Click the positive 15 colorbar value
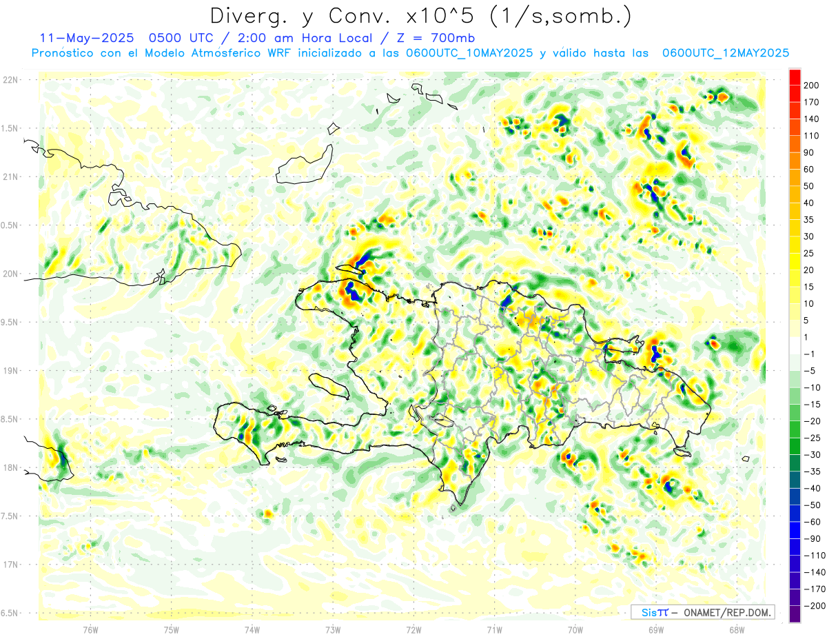The height and width of the screenshot is (639, 827). coord(810,287)
